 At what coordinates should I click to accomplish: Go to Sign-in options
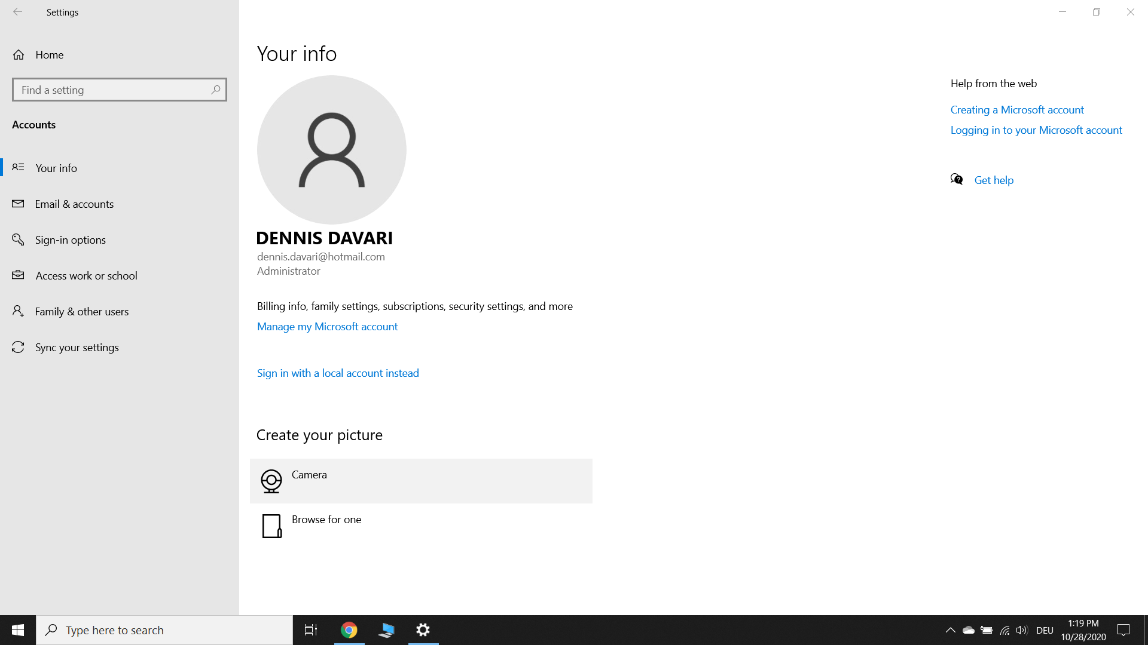[70, 240]
